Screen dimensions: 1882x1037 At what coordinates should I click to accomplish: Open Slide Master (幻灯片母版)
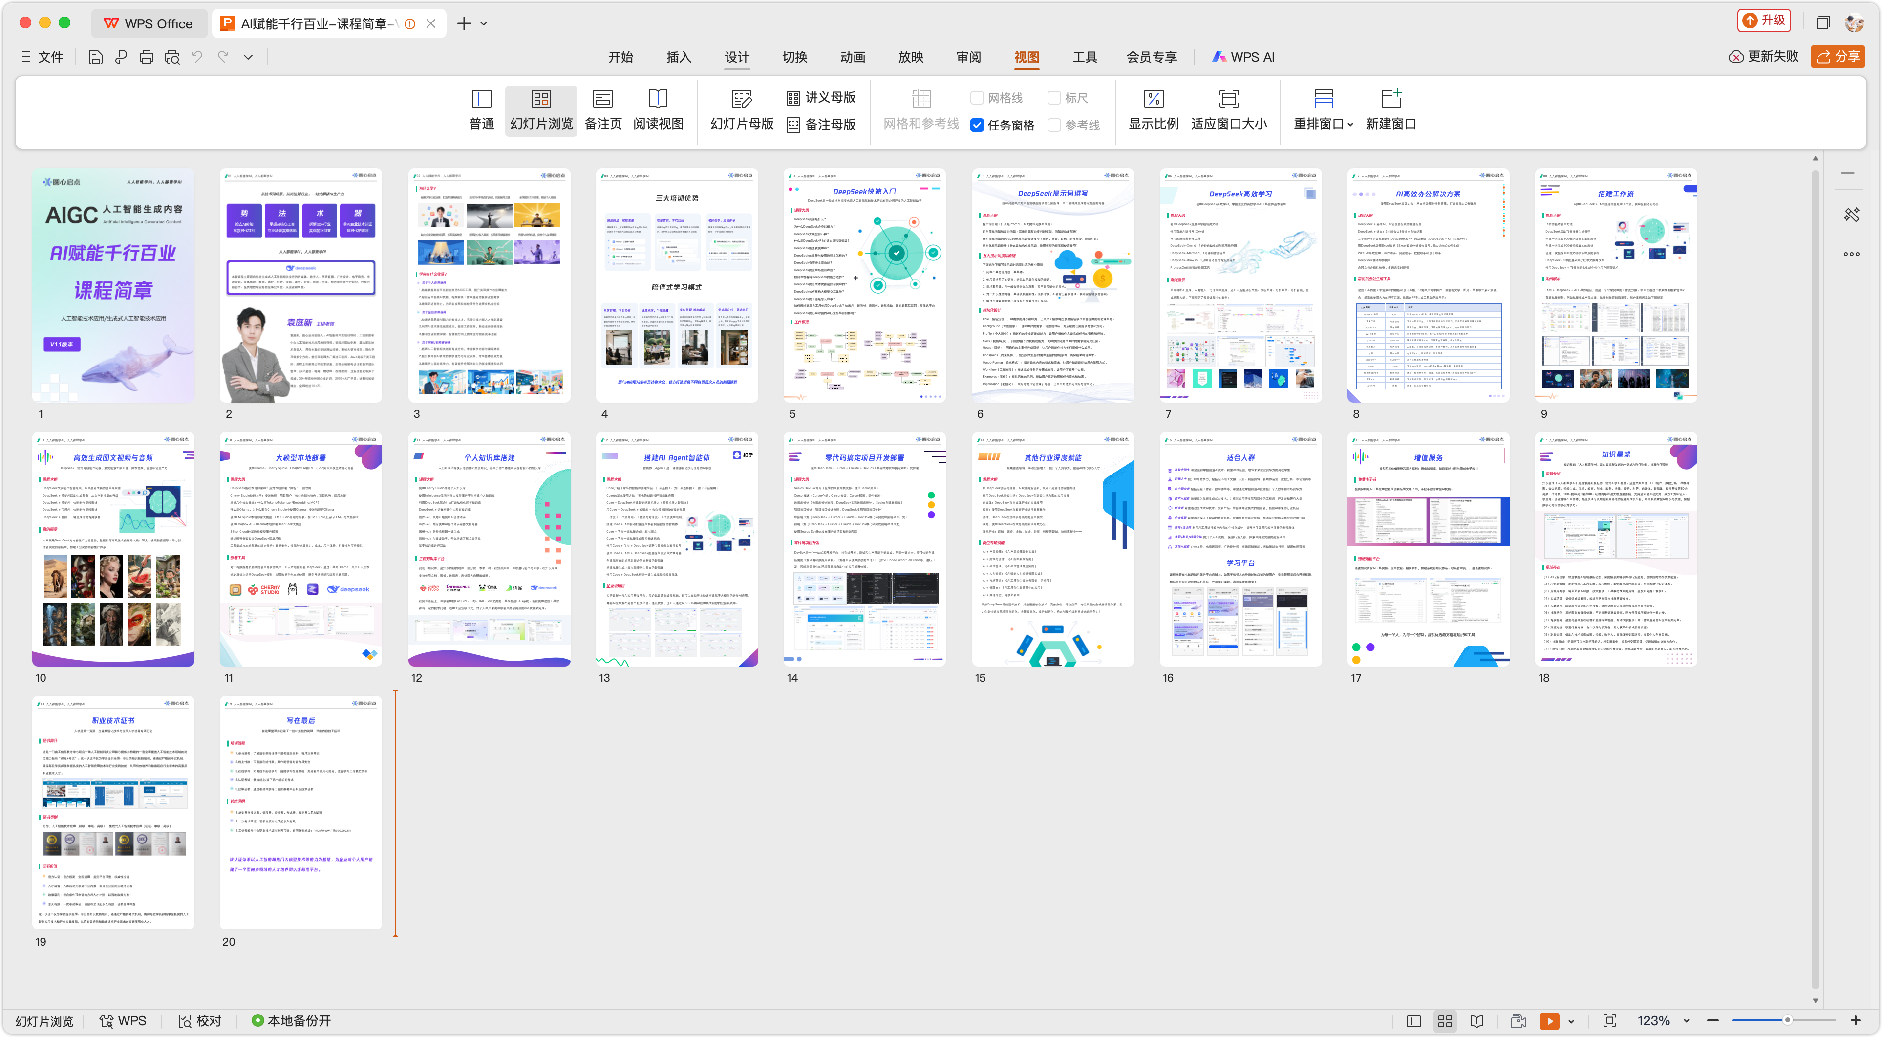742,109
